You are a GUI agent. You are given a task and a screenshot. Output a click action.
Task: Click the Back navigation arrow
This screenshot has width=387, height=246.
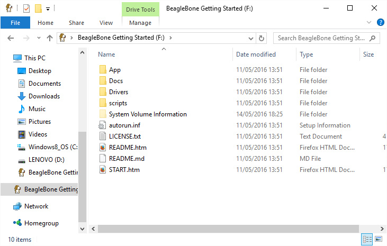(11, 38)
